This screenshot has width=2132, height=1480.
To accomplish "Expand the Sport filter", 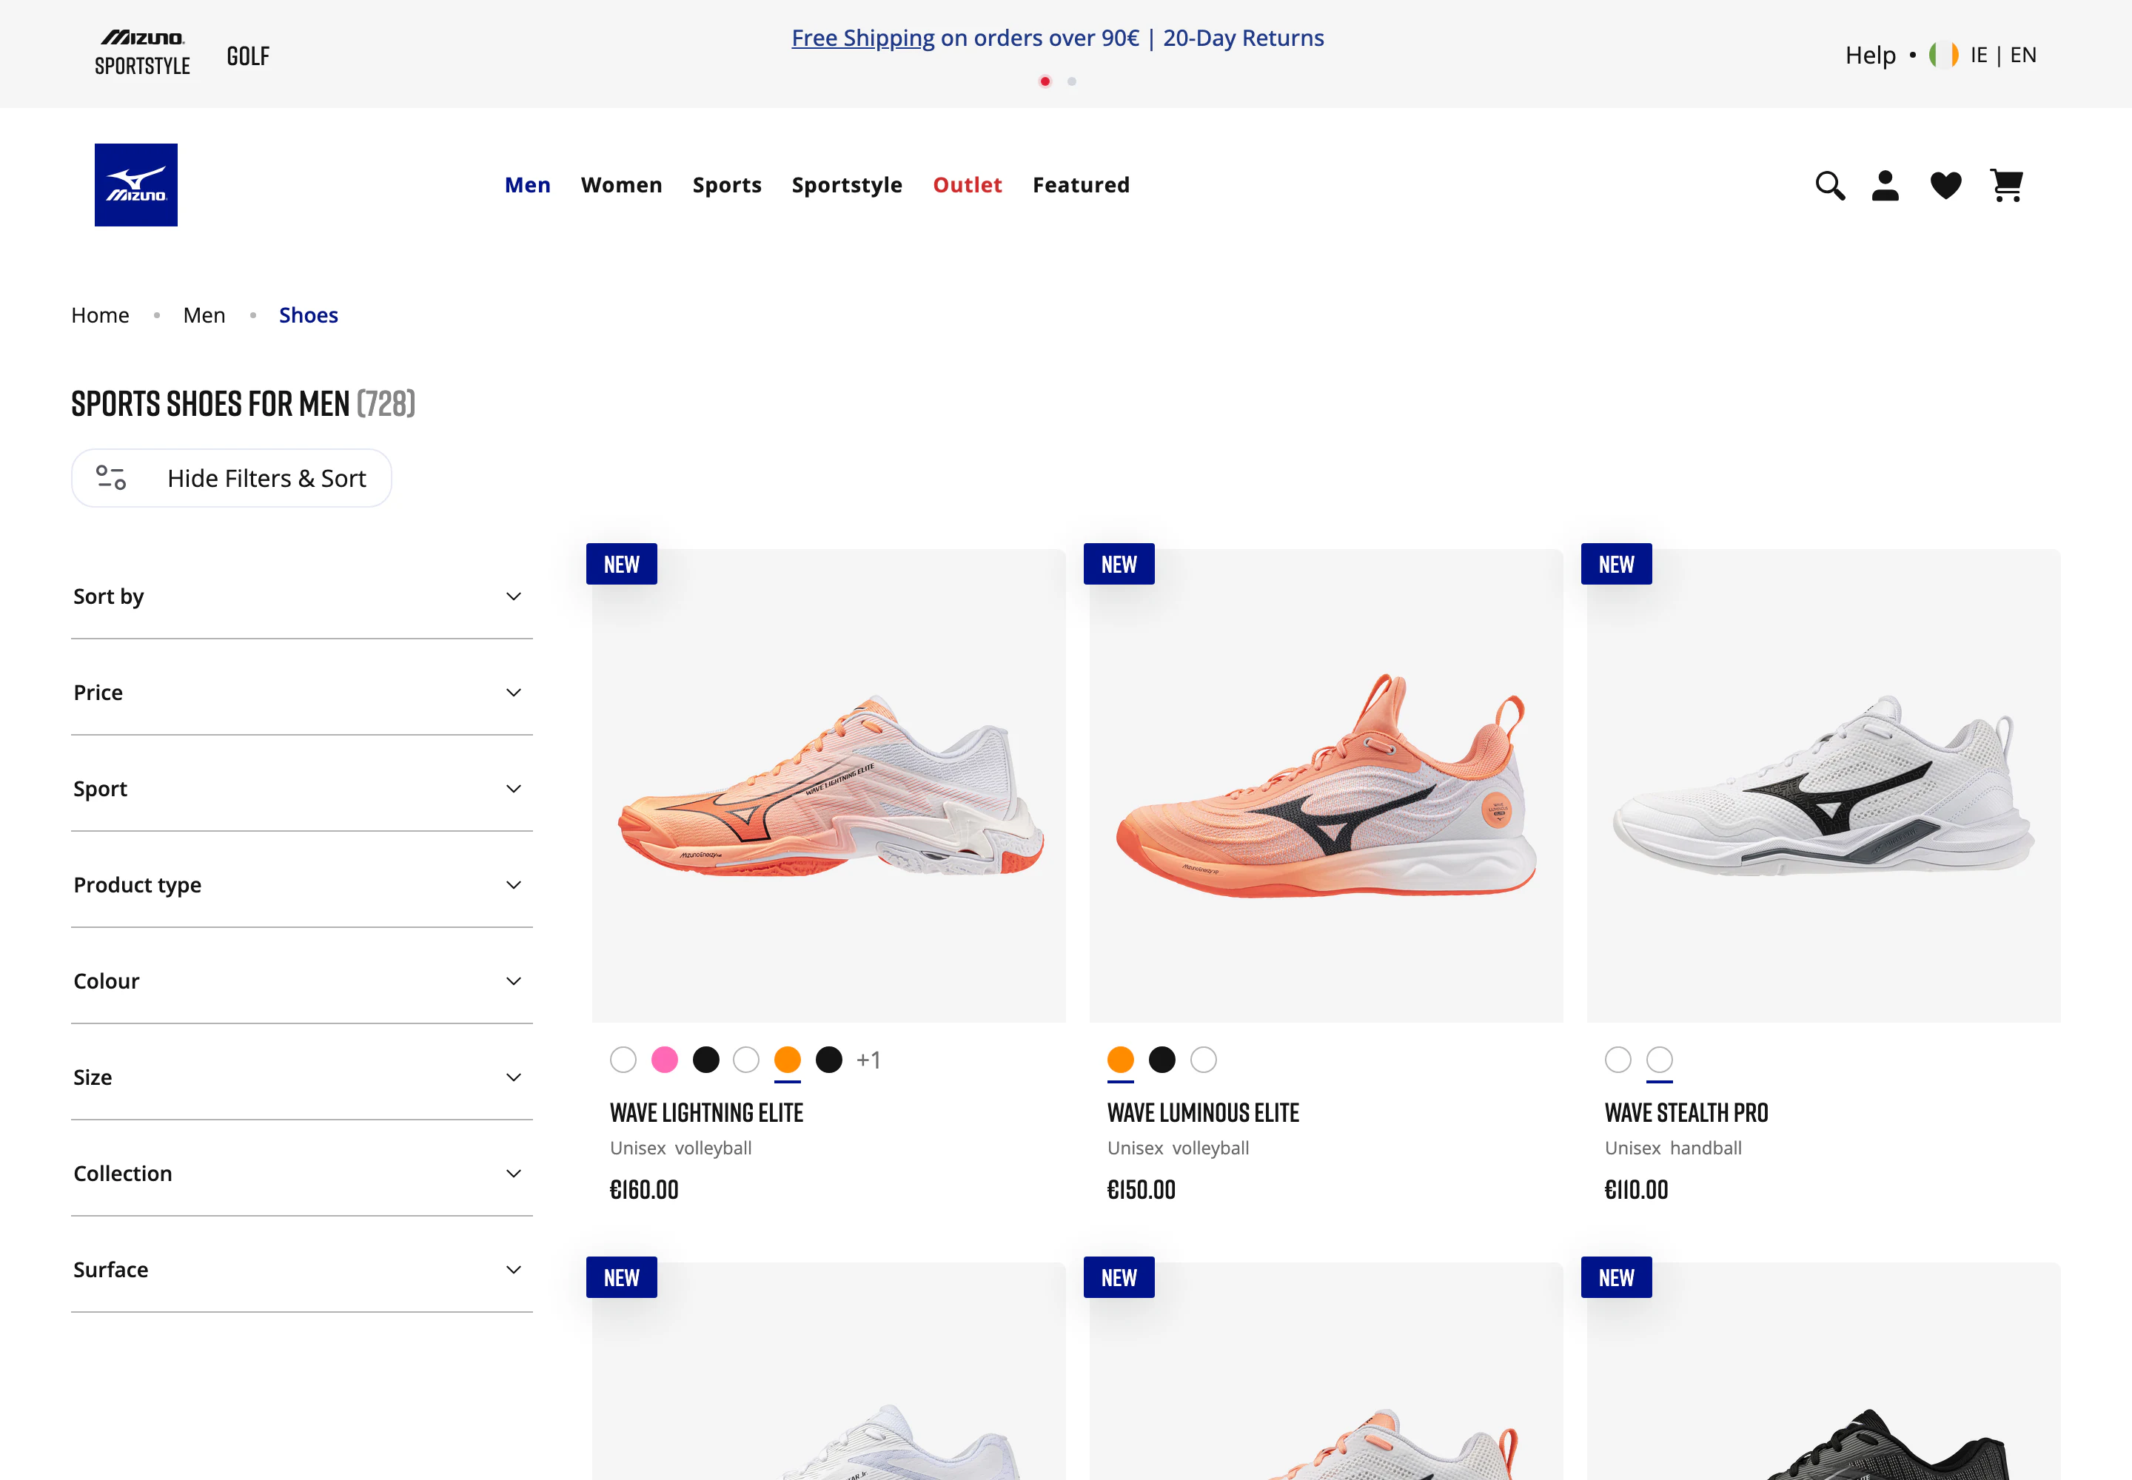I will click(301, 789).
